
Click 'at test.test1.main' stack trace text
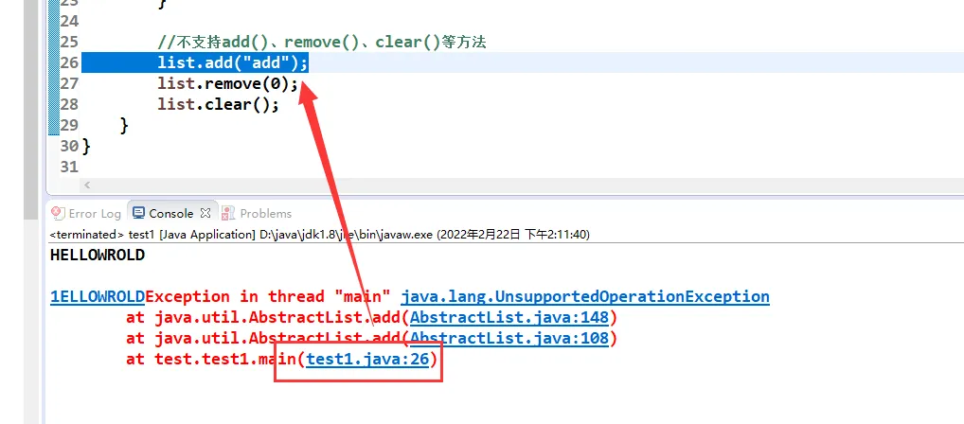(211, 360)
